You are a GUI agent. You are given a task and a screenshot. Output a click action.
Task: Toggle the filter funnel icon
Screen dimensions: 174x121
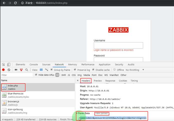21,70
